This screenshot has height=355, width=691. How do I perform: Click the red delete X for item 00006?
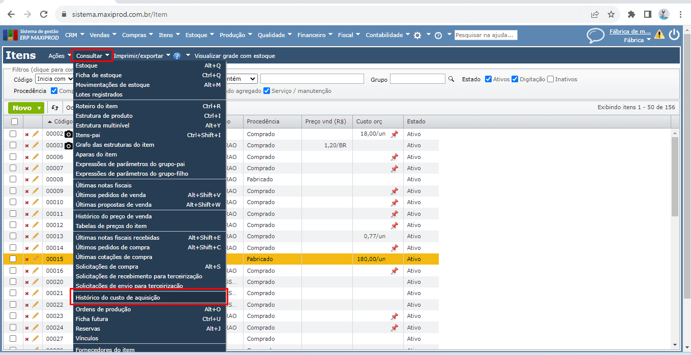point(27,157)
